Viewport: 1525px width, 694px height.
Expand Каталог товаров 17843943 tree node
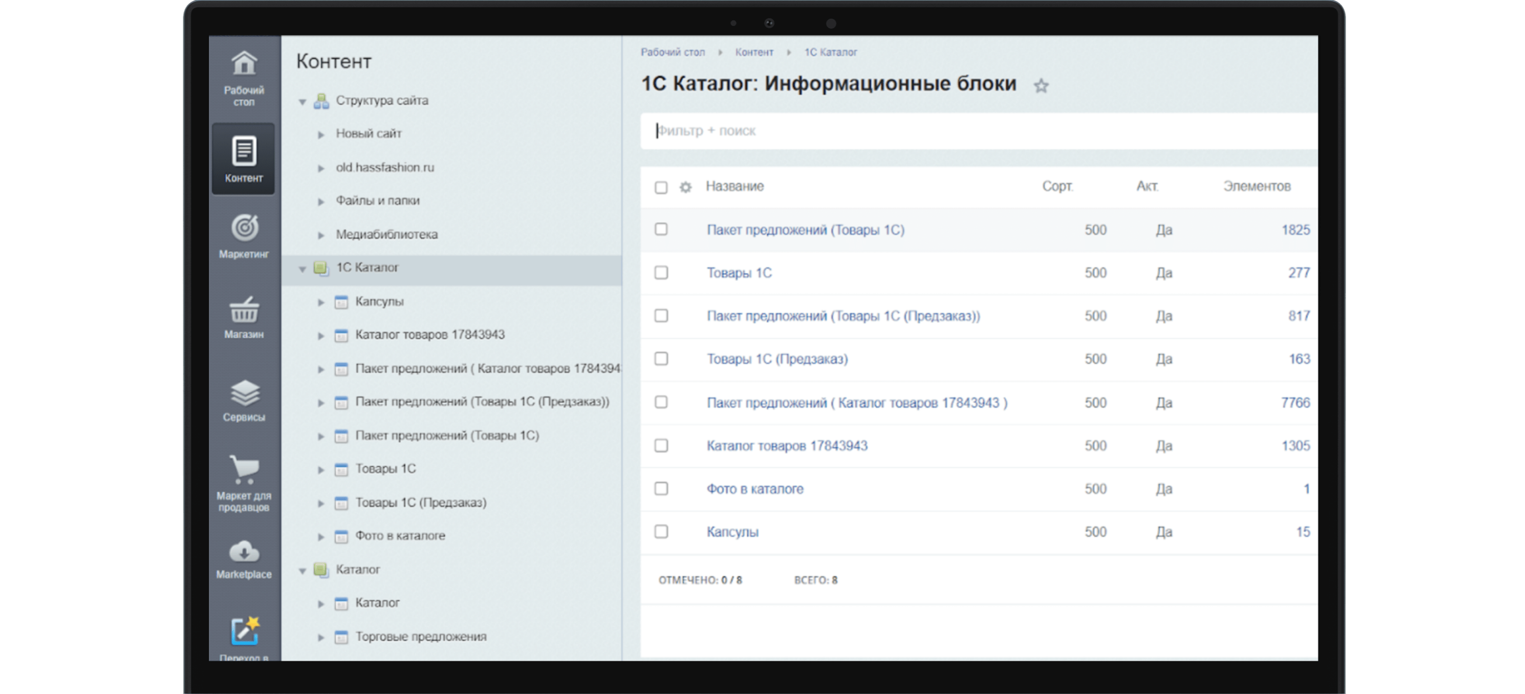click(321, 336)
